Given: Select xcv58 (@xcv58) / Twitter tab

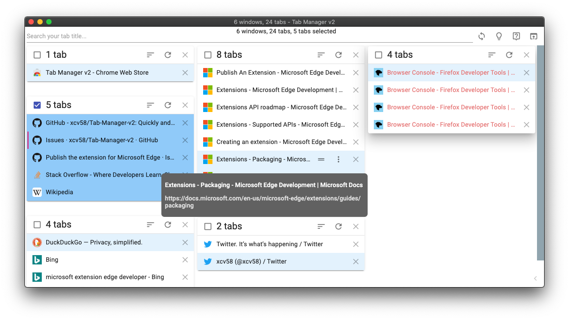Looking at the screenshot, I should point(281,261).
